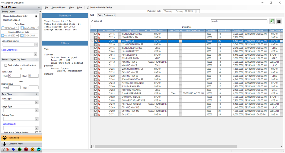Select the Grid tab

pyautogui.click(x=92, y=15)
